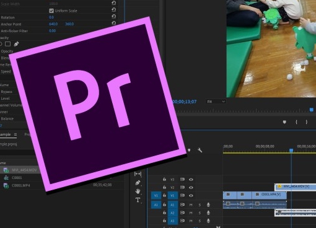Select MVI_4454.MOV in the Project panel
Image resolution: width=316 pixels, height=228 pixels.
click(24, 170)
